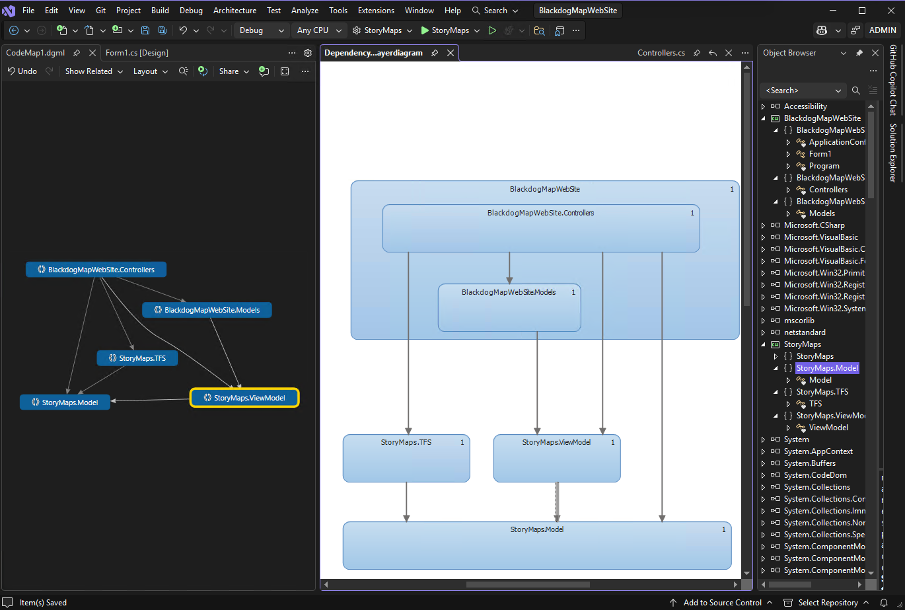The width and height of the screenshot is (905, 610).
Task: Click the Undo button in code map toolbar
Action: [x=22, y=71]
